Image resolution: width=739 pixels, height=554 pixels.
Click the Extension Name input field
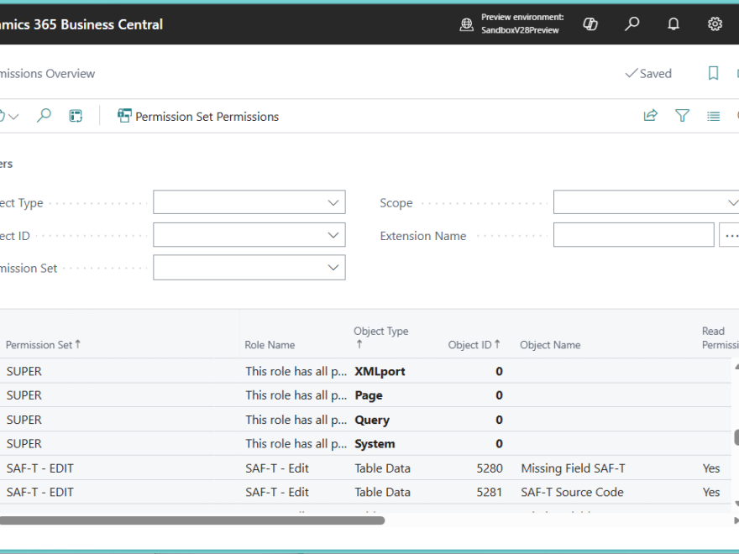point(633,236)
